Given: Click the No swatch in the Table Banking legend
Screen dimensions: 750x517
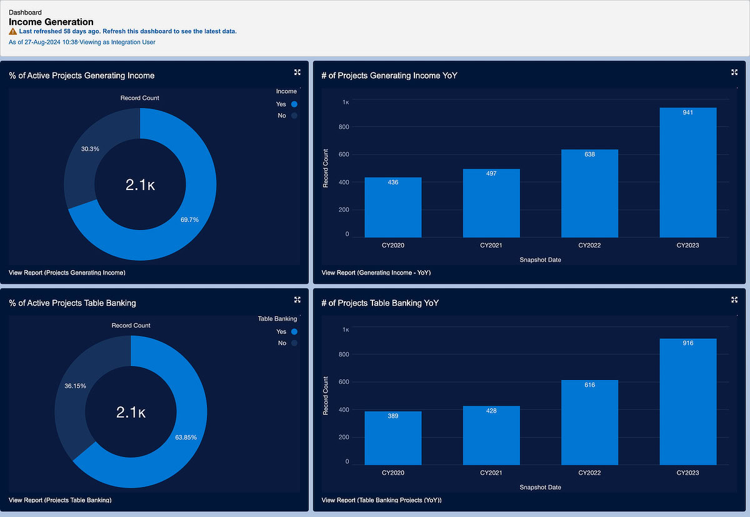Looking at the screenshot, I should (294, 343).
